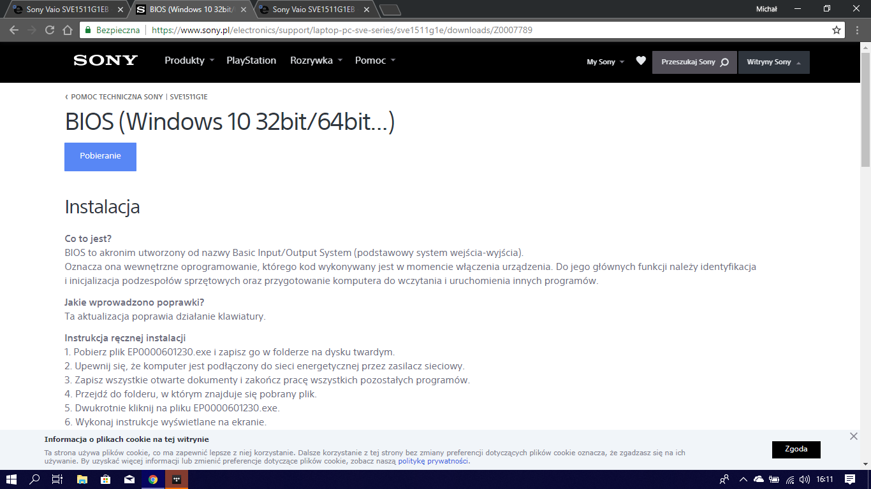The height and width of the screenshot is (489, 871).
Task: Click the magnifier in Przeszukaj Sony
Action: [724, 62]
